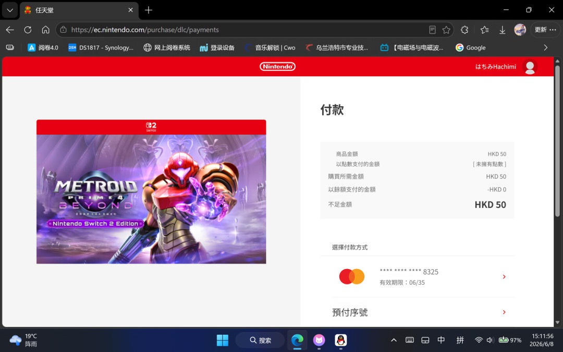Open Microsoft Edge from the taskbar
This screenshot has width=563, height=352.
click(x=297, y=340)
